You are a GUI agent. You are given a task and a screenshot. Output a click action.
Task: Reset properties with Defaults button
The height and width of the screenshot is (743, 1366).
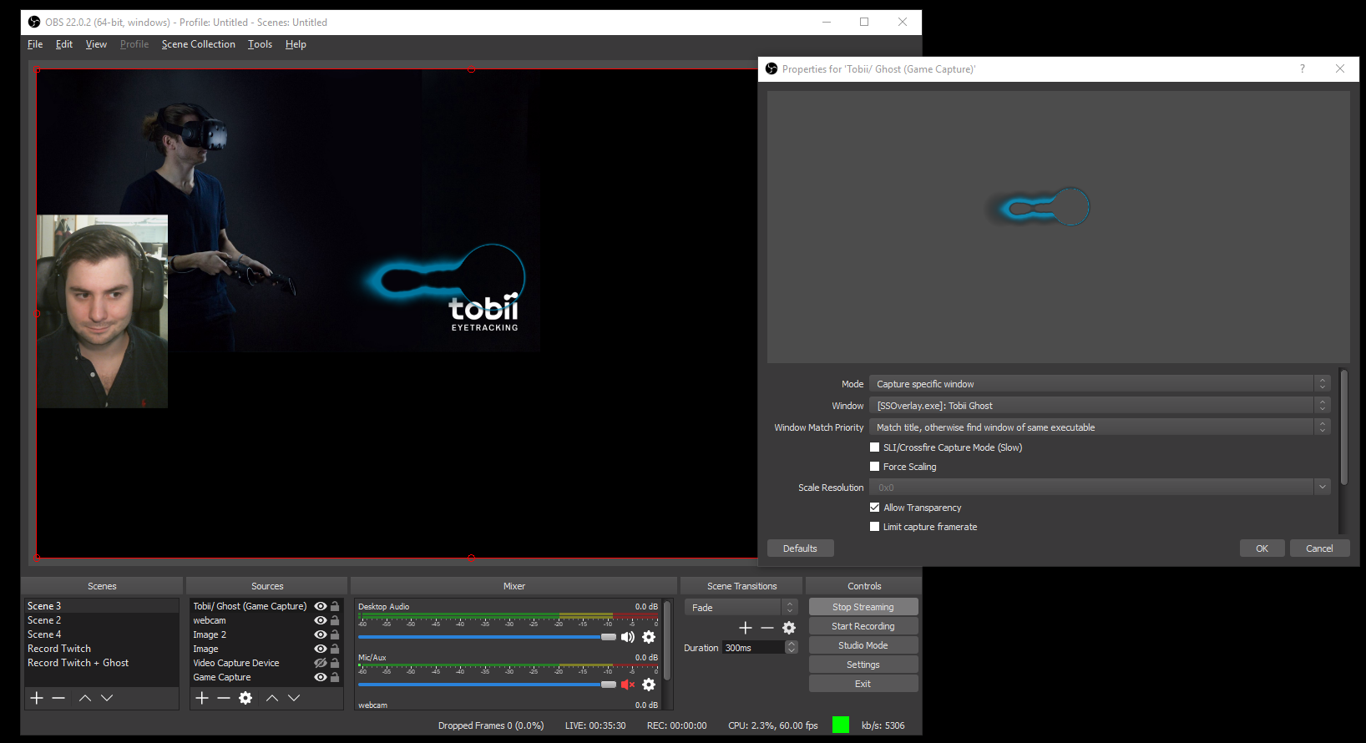(x=800, y=548)
